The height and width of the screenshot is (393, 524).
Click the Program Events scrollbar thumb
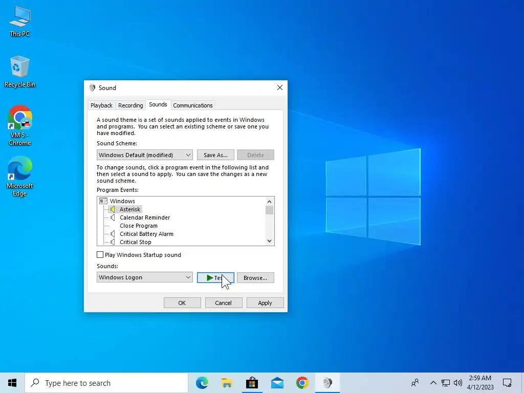269,210
